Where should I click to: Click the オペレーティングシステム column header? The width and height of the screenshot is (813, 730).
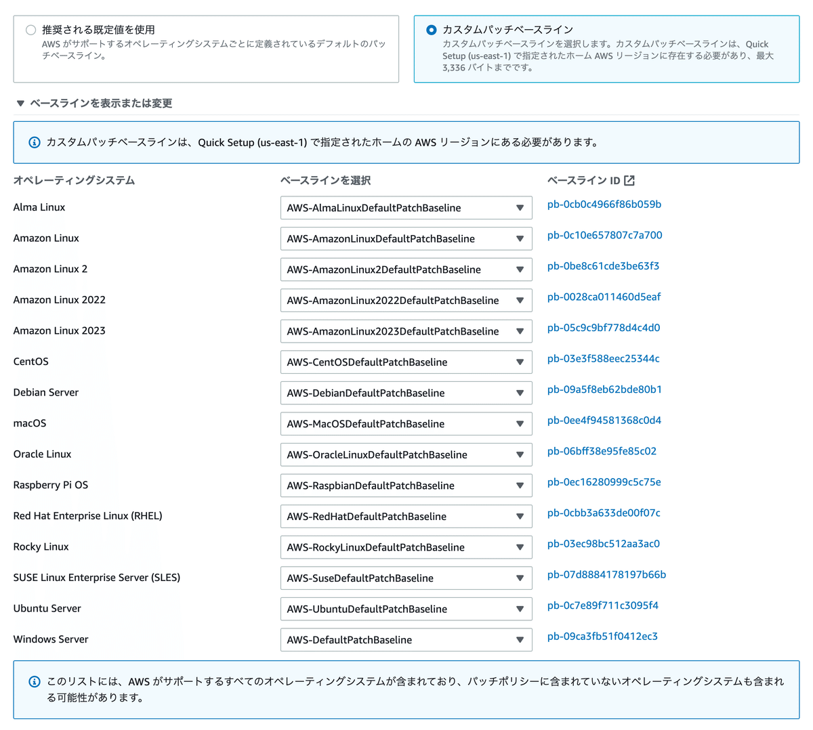click(74, 180)
